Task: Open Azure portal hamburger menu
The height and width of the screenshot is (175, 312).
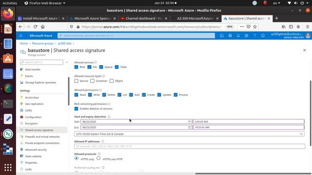Action: pos(21,35)
